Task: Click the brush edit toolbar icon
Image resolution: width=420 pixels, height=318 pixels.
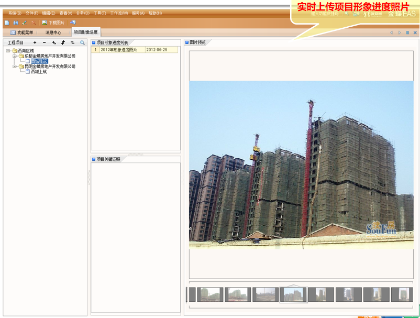Action: 25,23
